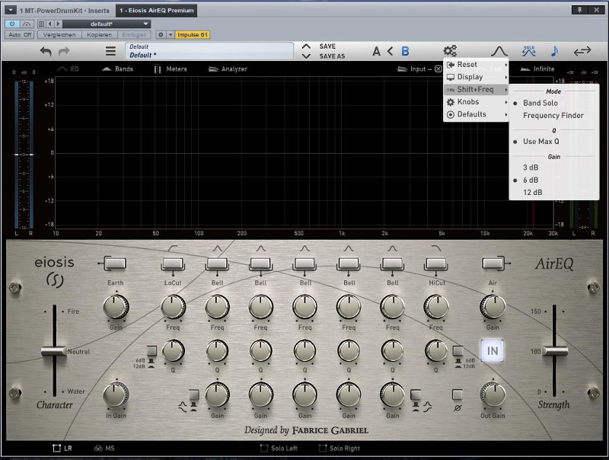This screenshot has height=460, width=609.
Task: Open the top-left window menu arrow
Action: click(11, 10)
